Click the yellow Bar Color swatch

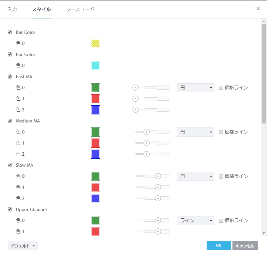[x=95, y=44]
